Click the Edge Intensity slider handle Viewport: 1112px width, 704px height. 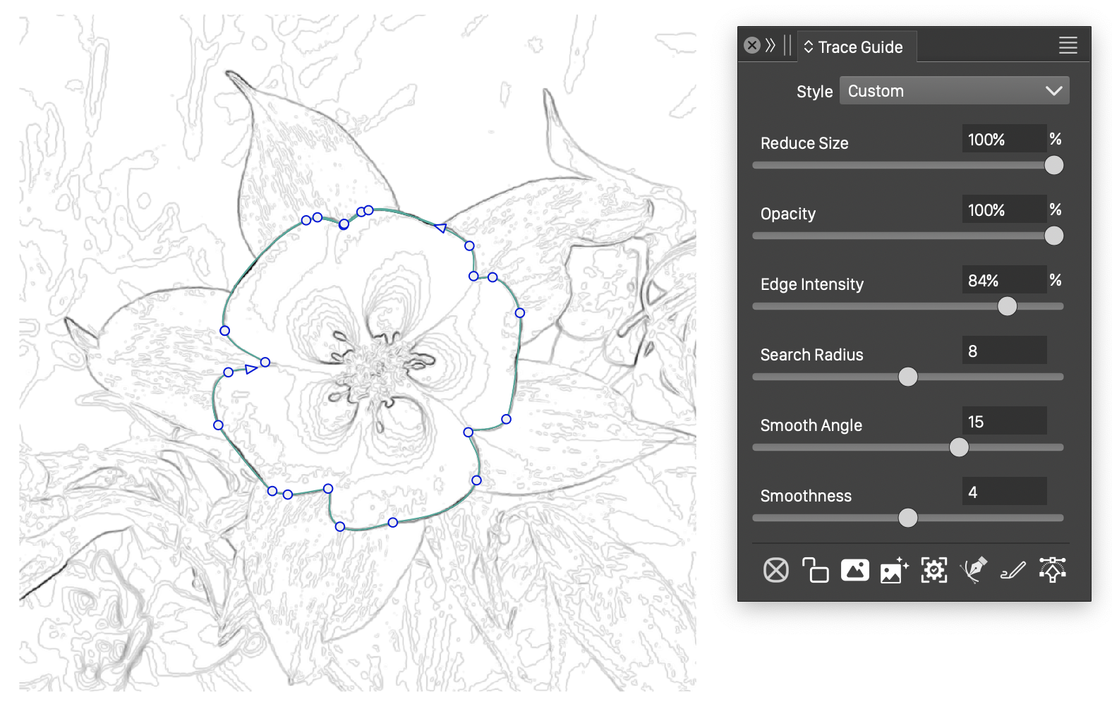pyautogui.click(x=1007, y=306)
